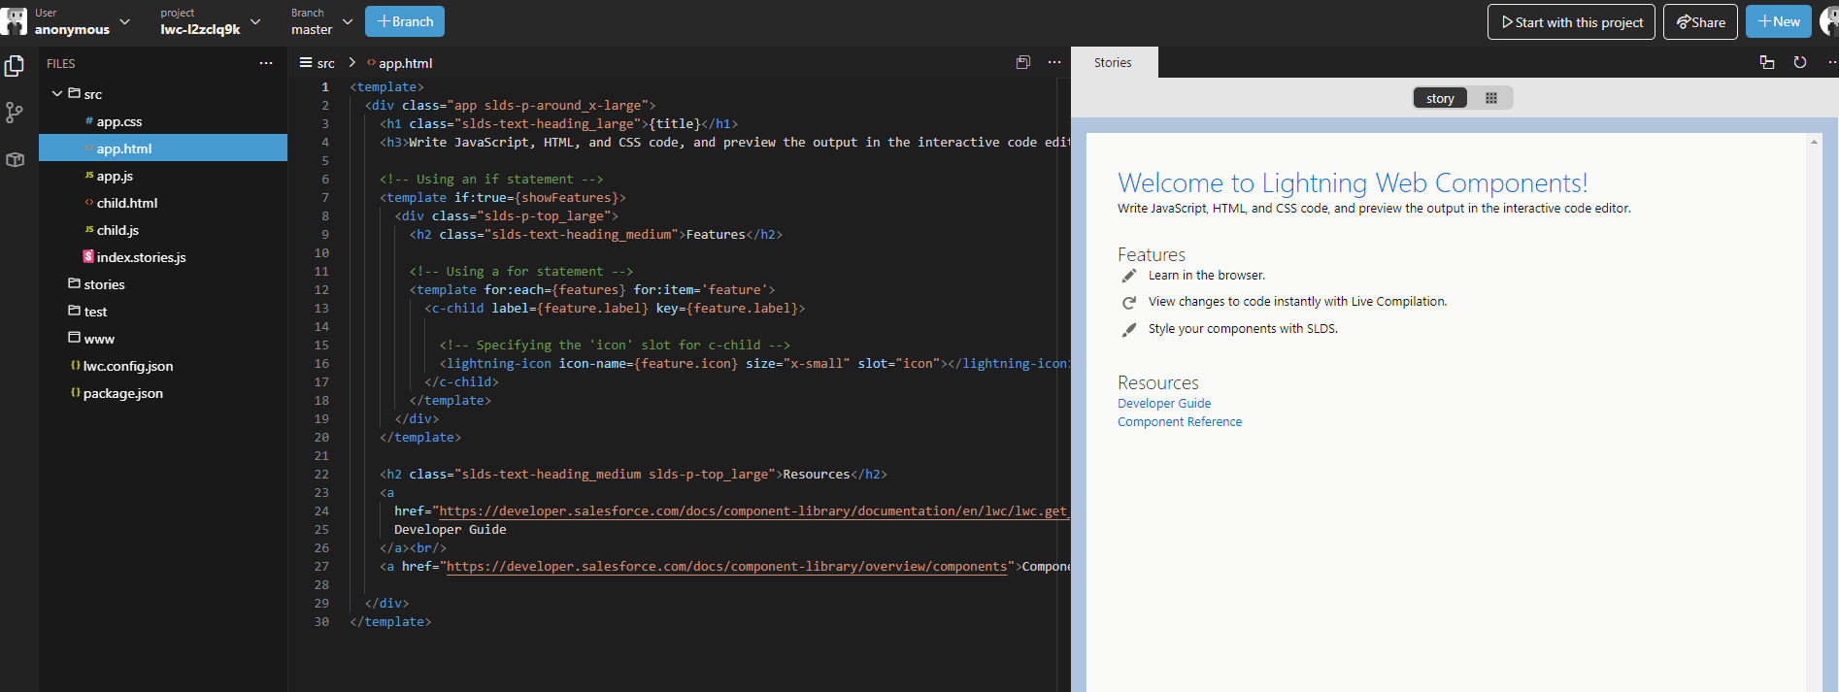Open the editor more options ellipsis

[1054, 62]
